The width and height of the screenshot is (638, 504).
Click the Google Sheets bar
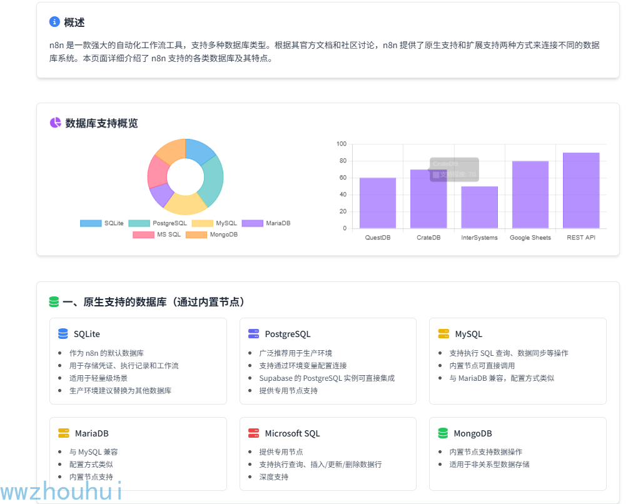tap(530, 194)
